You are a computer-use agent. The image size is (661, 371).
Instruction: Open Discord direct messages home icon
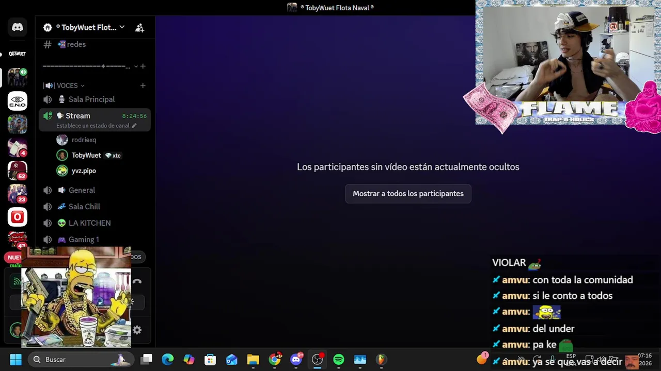point(18,27)
